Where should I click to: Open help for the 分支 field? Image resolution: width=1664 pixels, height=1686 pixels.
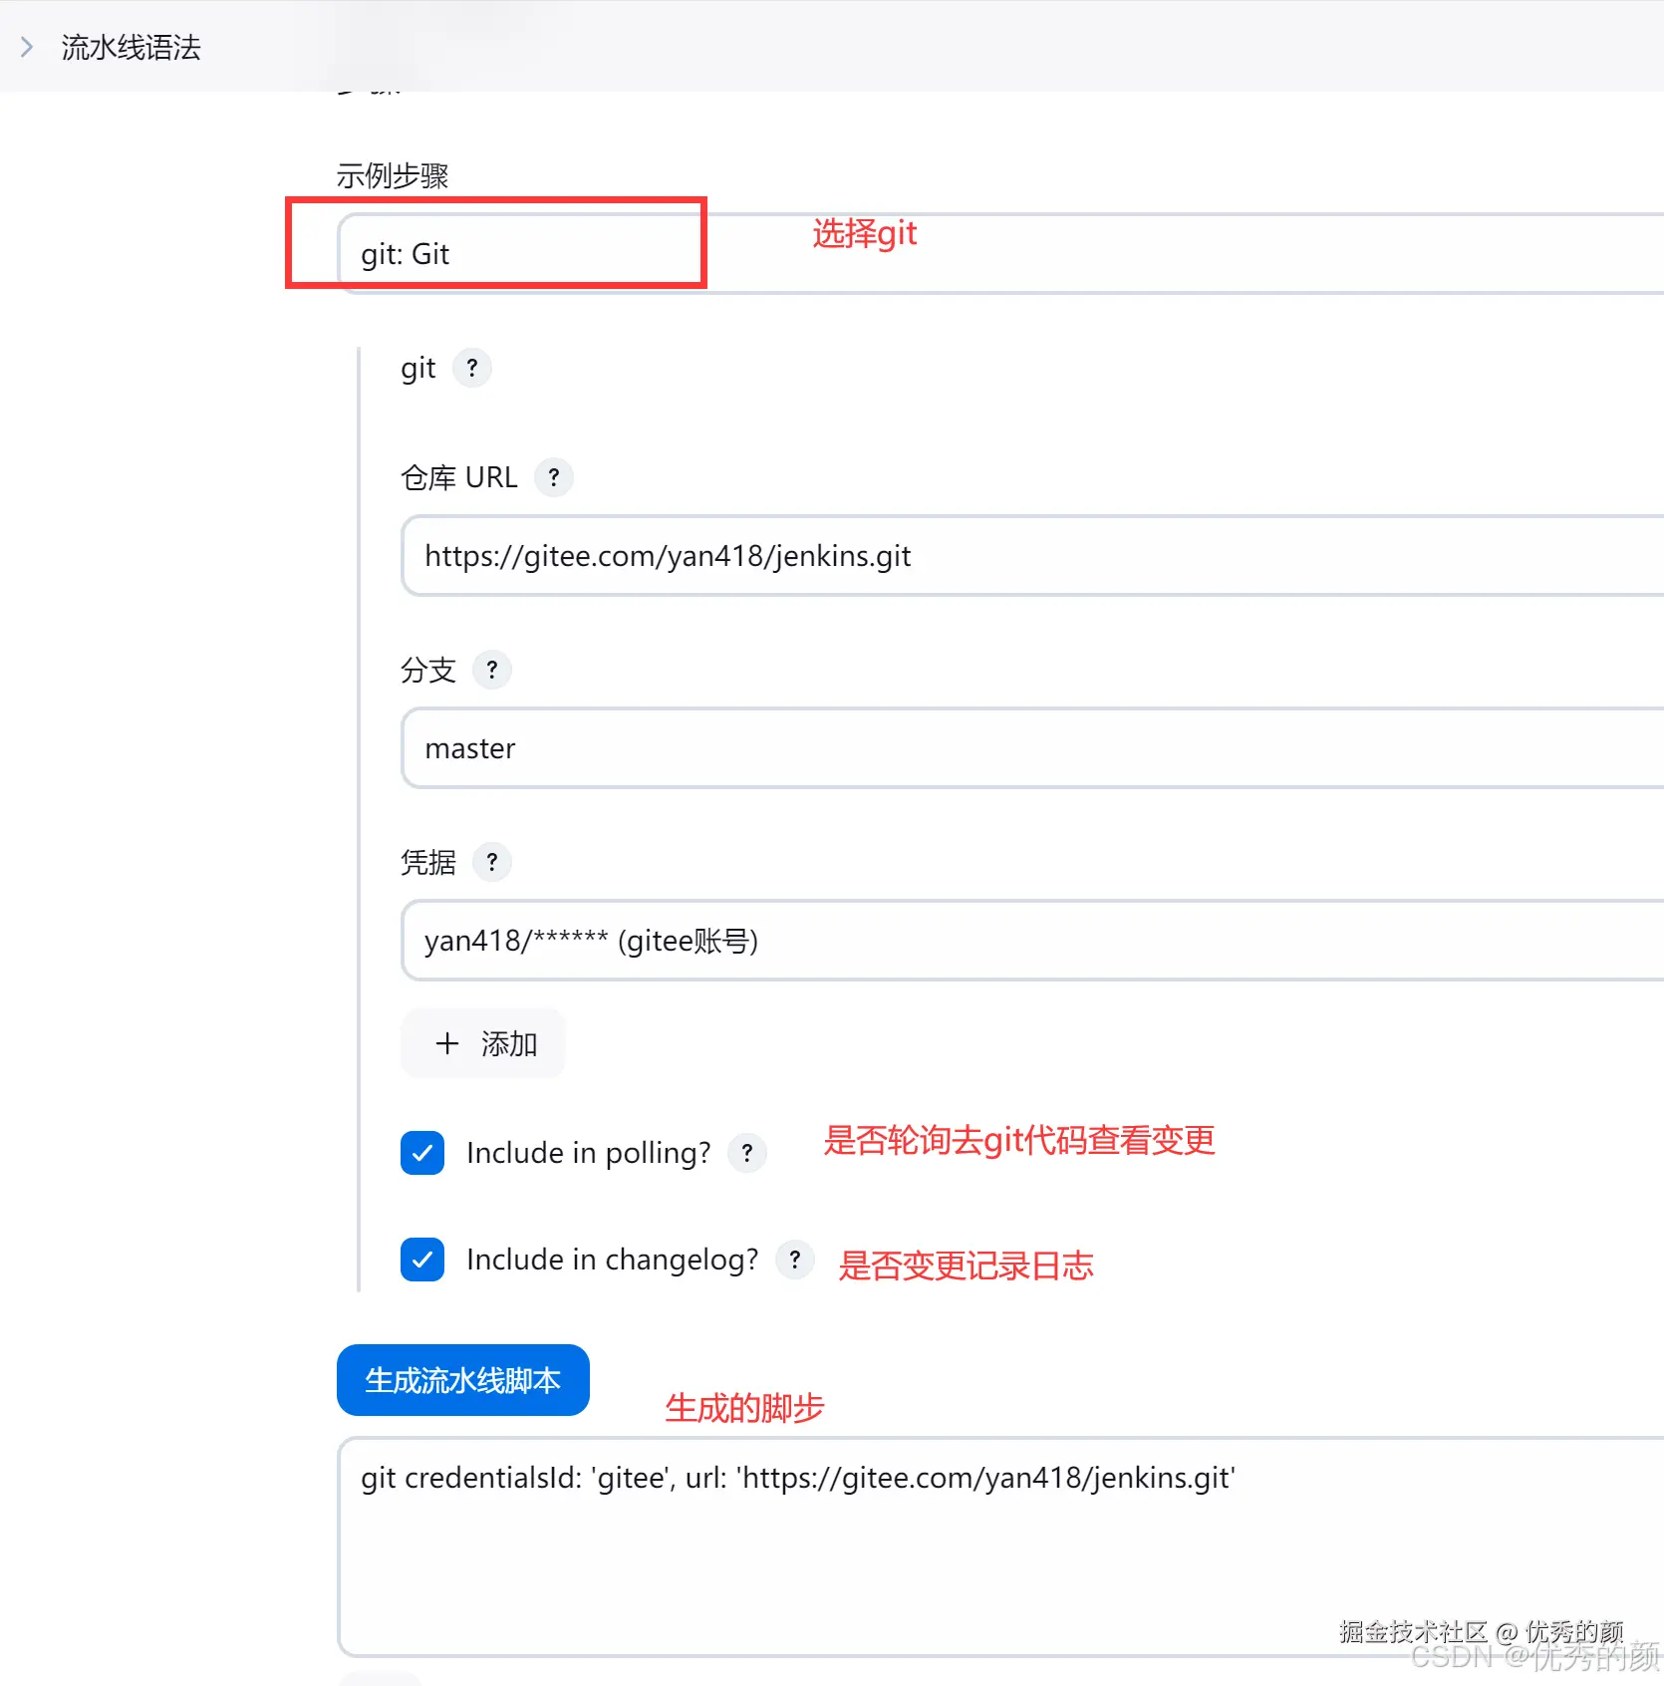click(x=491, y=670)
